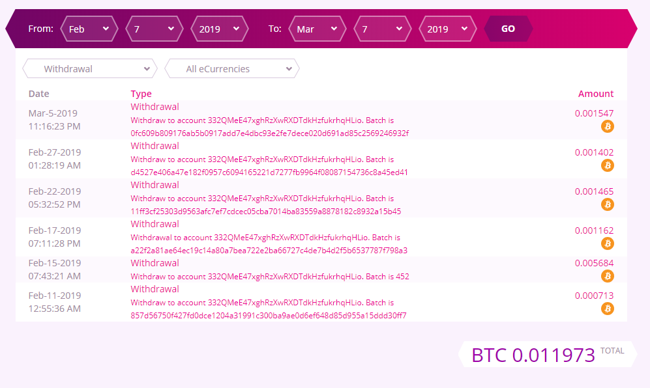Image resolution: width=650 pixels, height=388 pixels.
Task: Open the From day dropdown
Action: click(x=154, y=29)
